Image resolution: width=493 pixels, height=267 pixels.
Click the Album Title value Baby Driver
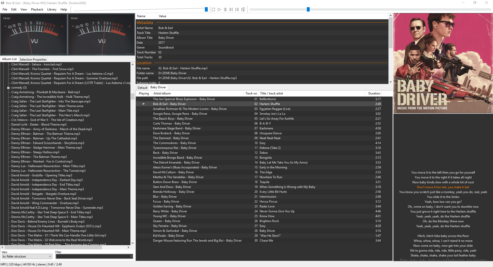166,38
